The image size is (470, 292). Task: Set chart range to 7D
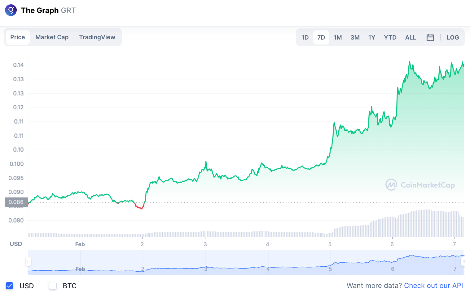[x=321, y=37]
